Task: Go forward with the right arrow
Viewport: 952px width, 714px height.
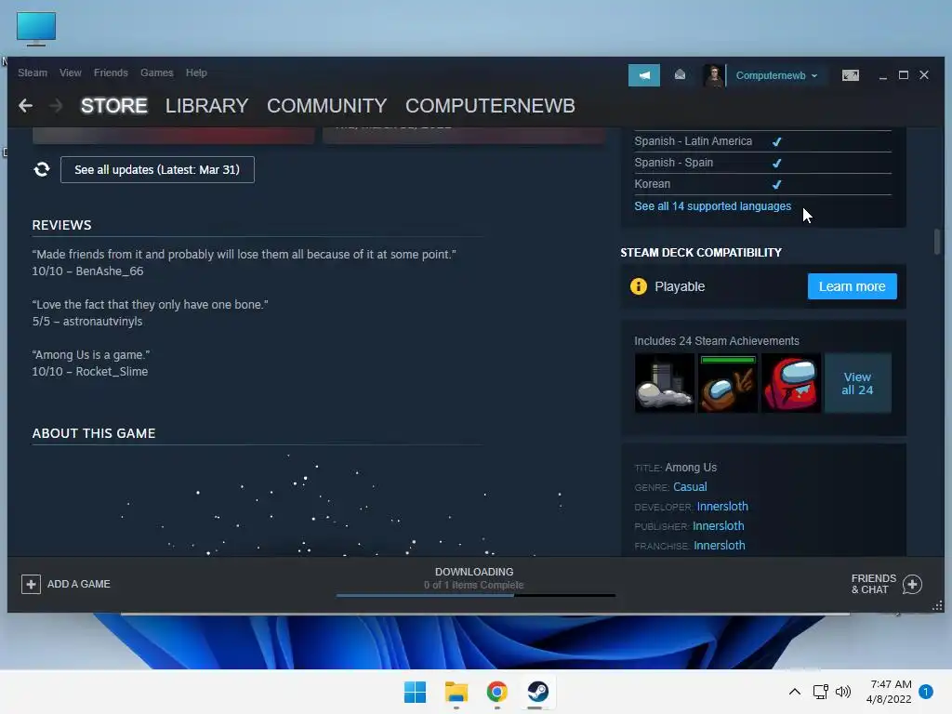Action: [56, 106]
